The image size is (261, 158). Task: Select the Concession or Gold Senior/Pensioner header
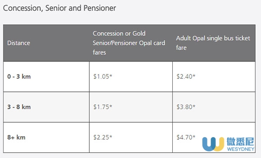point(129,43)
